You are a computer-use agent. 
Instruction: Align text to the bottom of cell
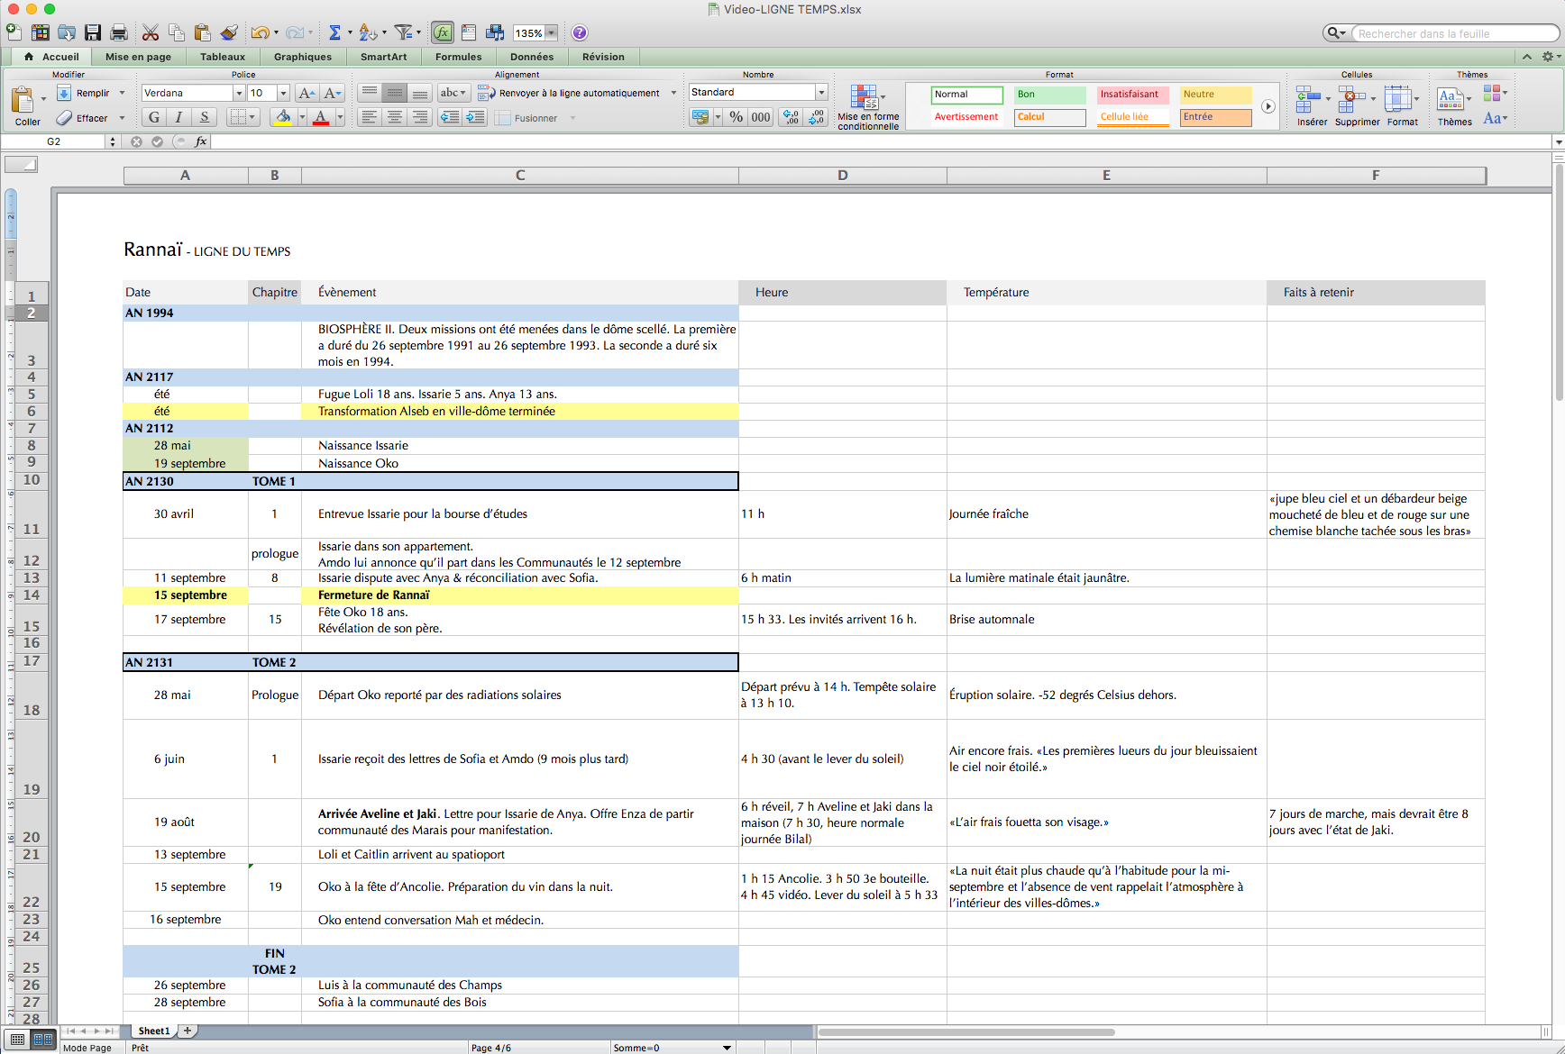420,93
